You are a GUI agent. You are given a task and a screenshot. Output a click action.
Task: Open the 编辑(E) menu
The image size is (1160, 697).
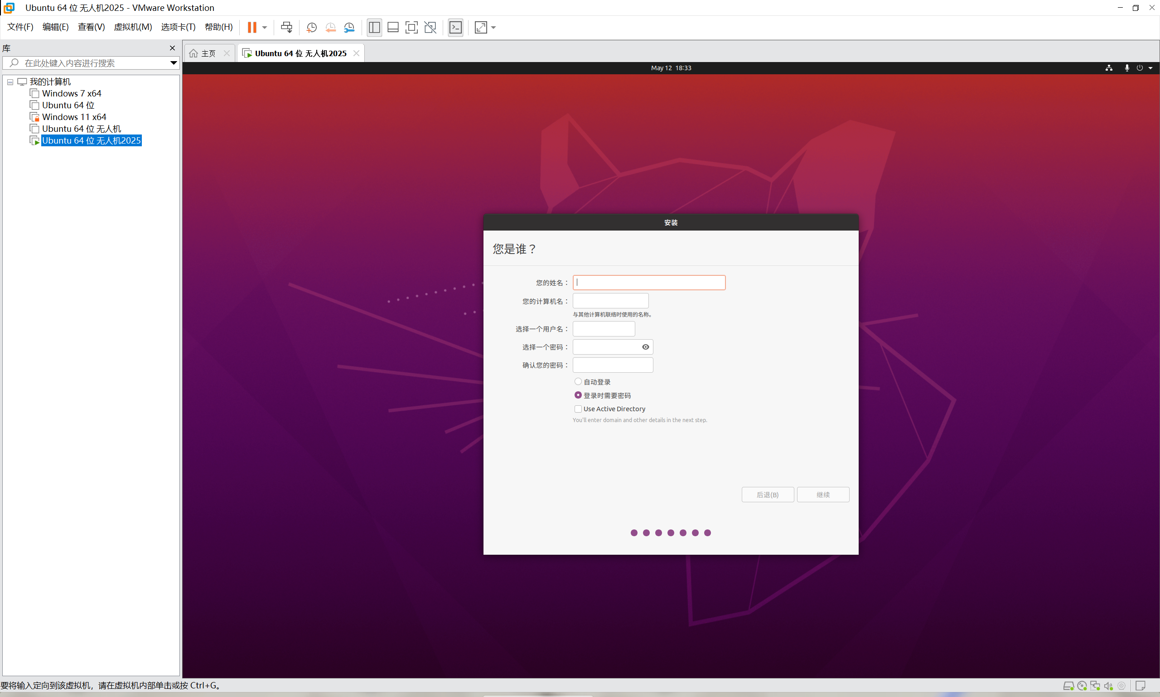click(55, 27)
